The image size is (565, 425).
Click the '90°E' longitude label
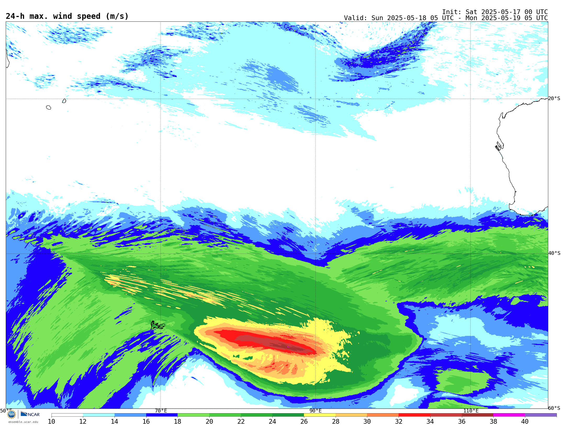click(x=315, y=411)
